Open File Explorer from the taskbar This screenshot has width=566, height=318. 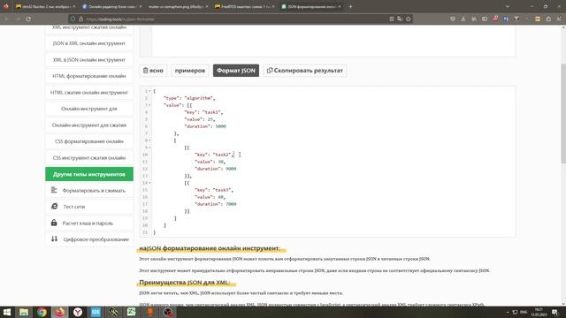(x=24, y=312)
